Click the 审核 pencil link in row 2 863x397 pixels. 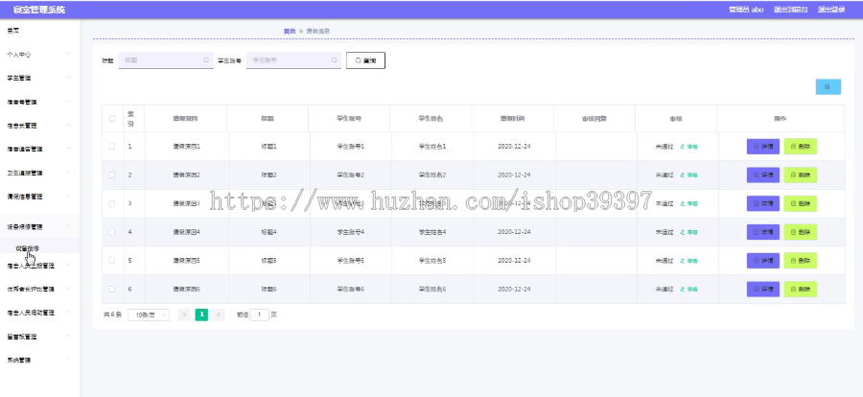coord(688,175)
